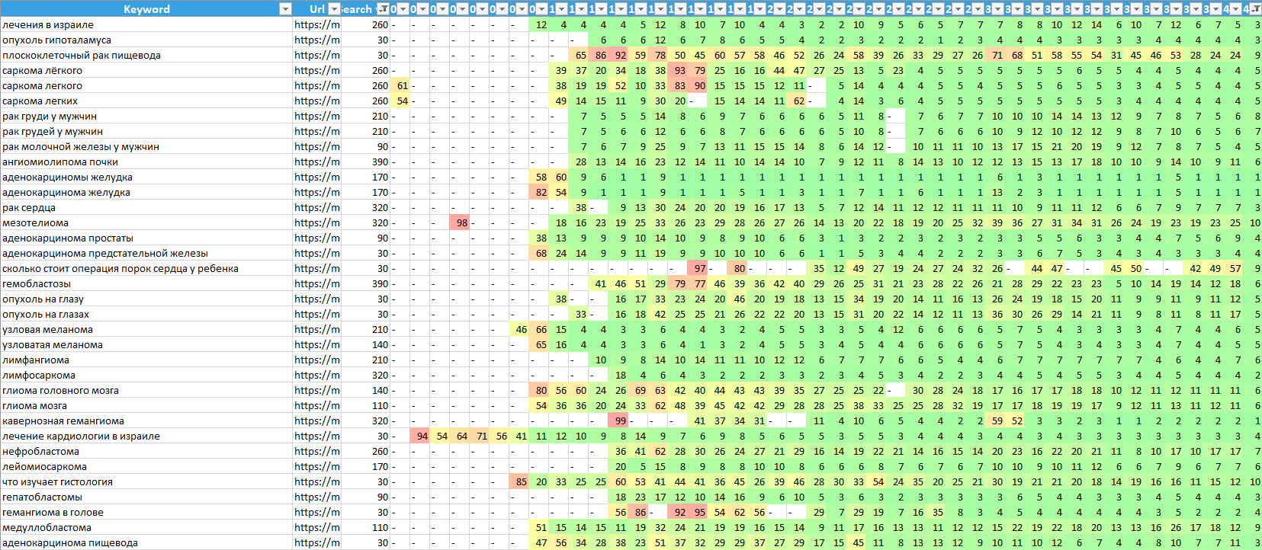Select keyword "сколько стоит операция порок сердца у ребенка"

[x=120, y=268]
